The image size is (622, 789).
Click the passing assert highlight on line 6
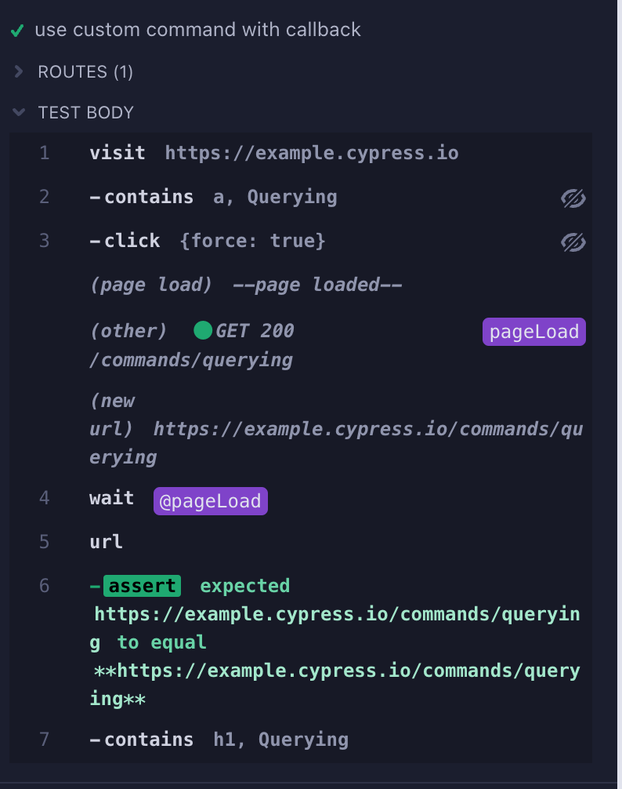141,585
